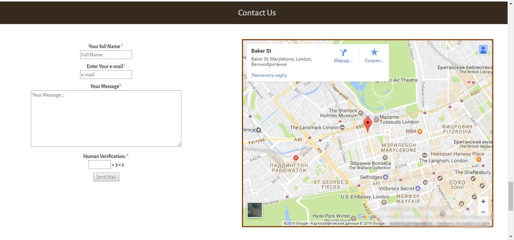The image size is (514, 240).
Task: Click the ST GEORGE'S FIELDS map label
Action: click(331, 184)
